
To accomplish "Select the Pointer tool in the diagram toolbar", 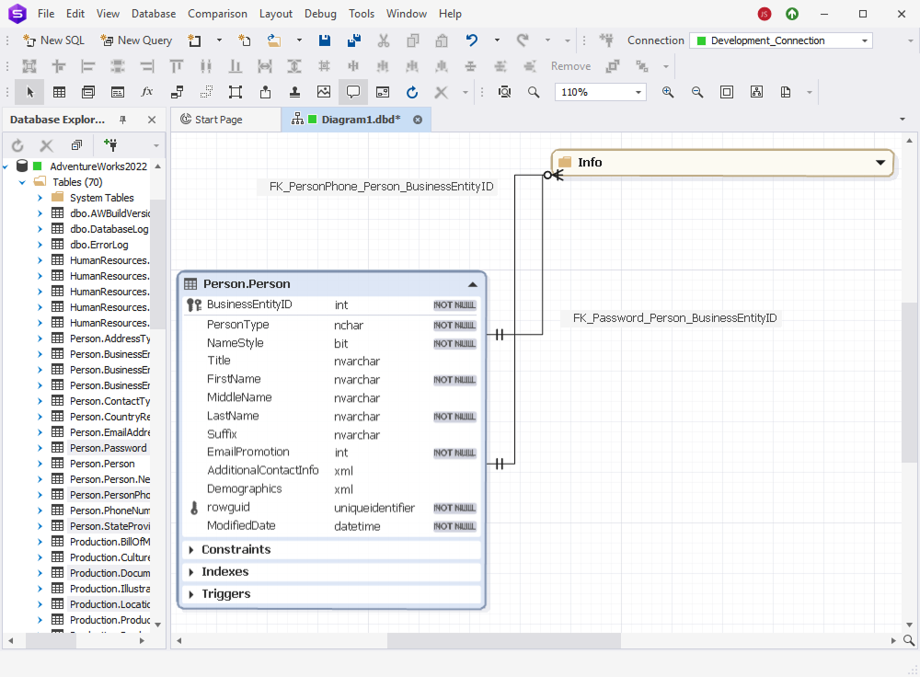I will coord(29,92).
